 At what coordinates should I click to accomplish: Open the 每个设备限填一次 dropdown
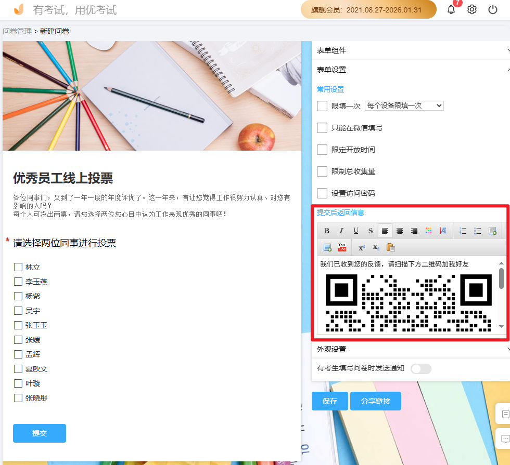tap(404, 105)
